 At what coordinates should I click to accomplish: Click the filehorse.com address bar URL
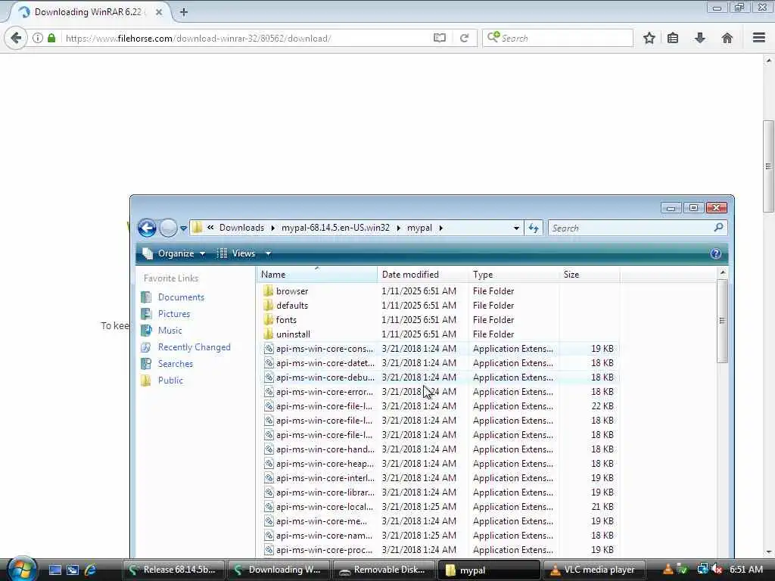point(198,38)
